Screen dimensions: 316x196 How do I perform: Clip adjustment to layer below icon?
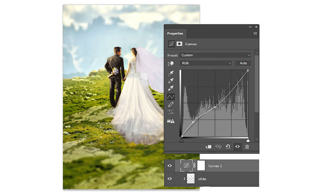[x=208, y=147]
